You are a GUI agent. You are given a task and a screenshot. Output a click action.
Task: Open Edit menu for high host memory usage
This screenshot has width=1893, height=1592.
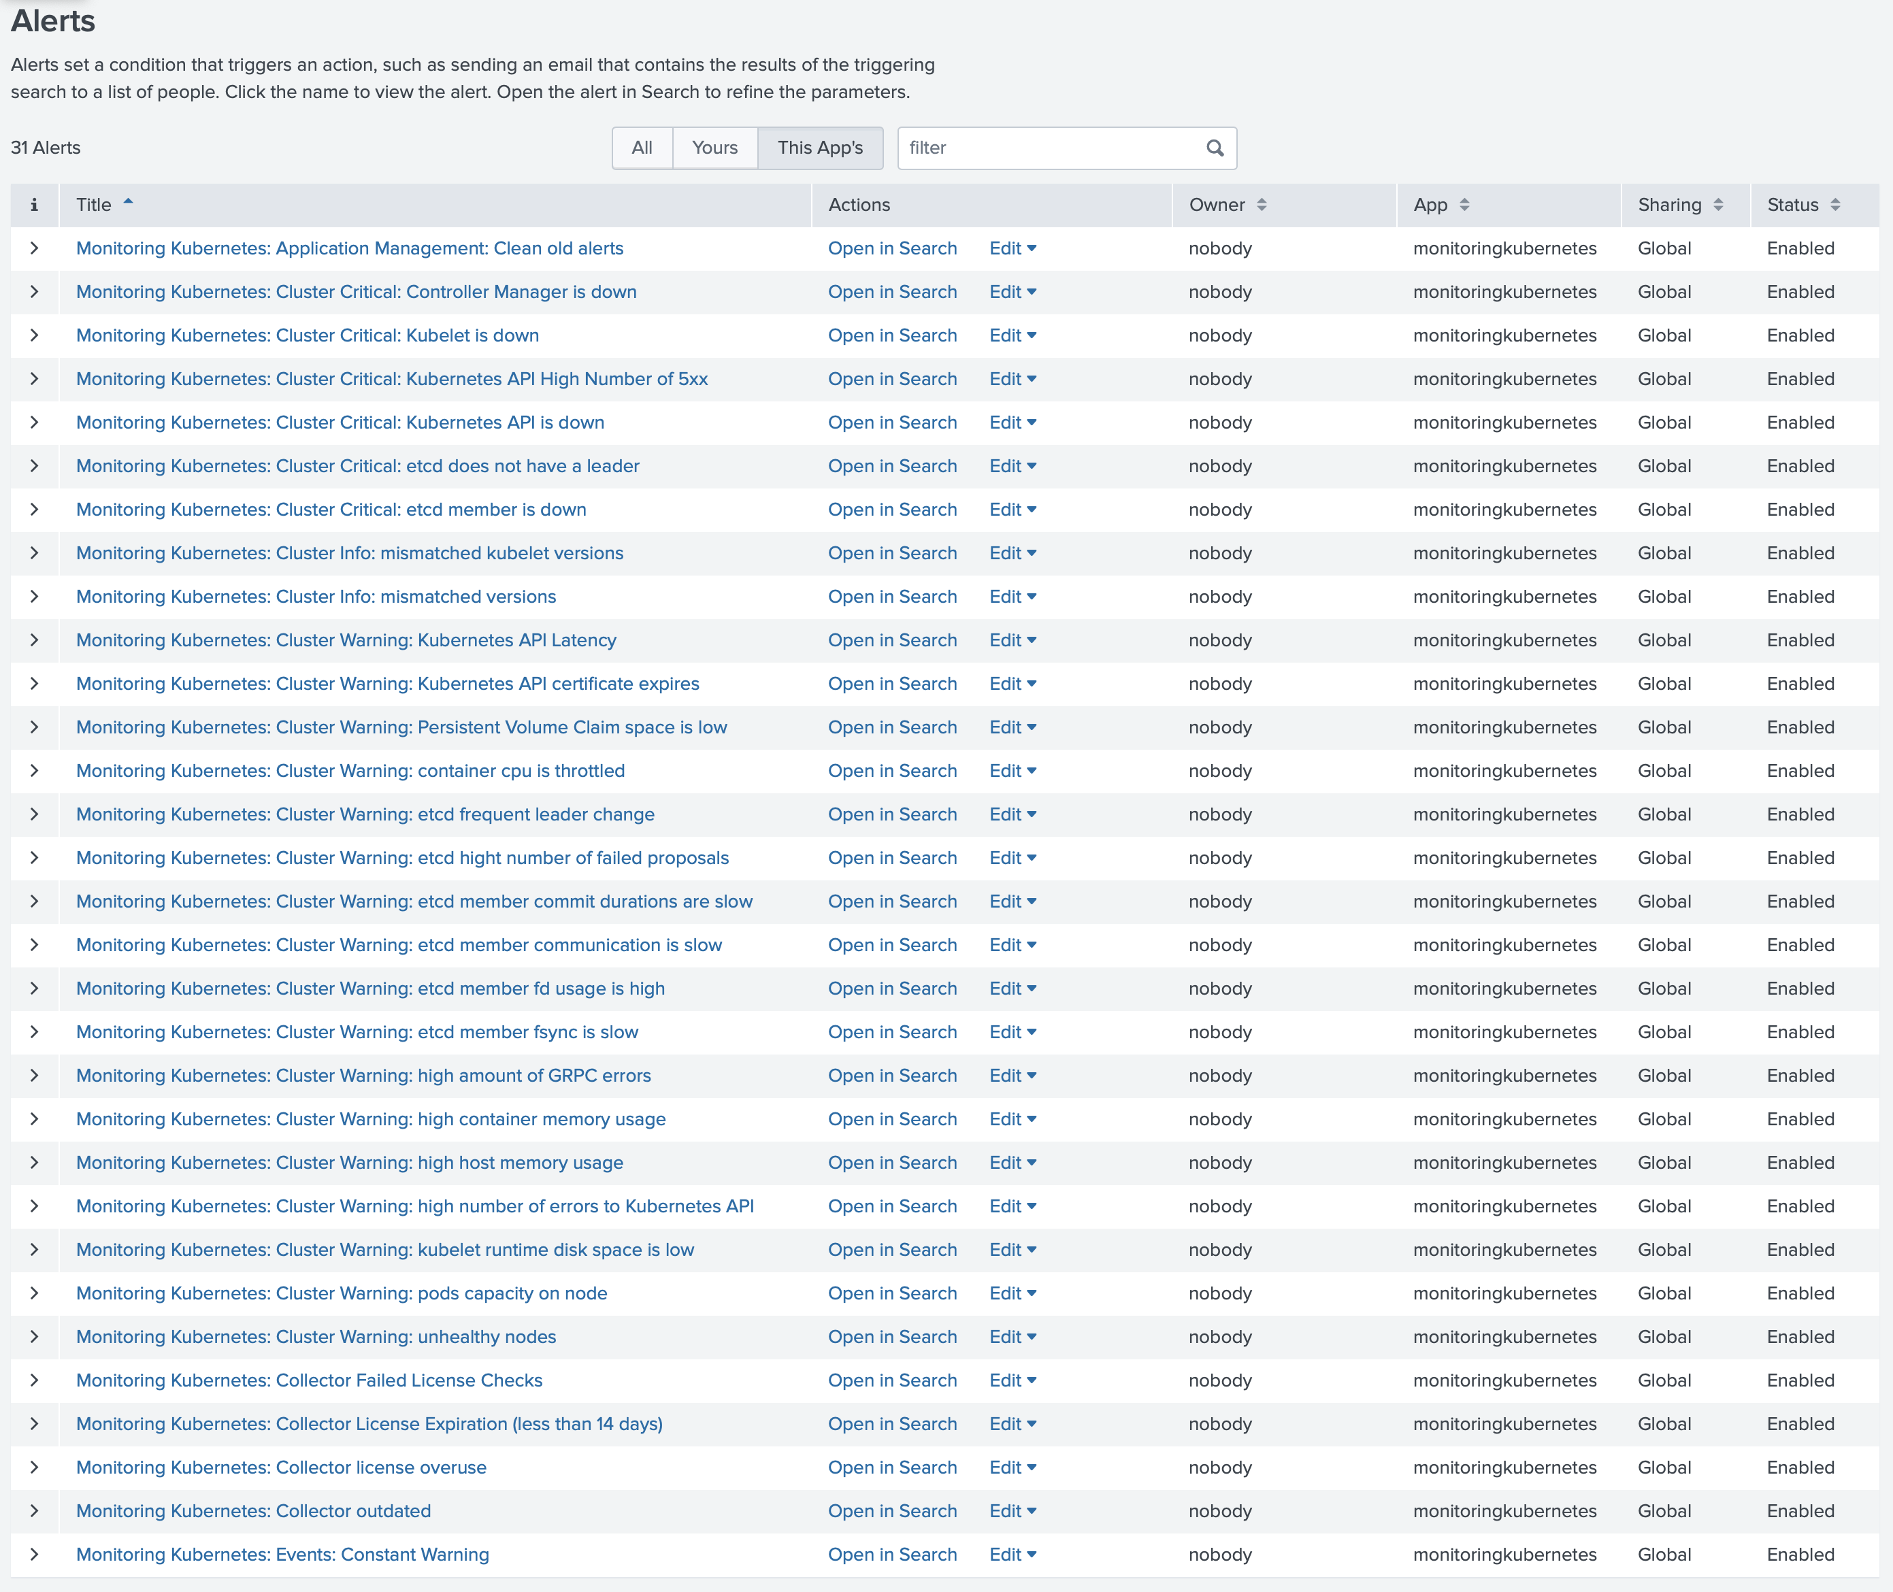click(1013, 1163)
